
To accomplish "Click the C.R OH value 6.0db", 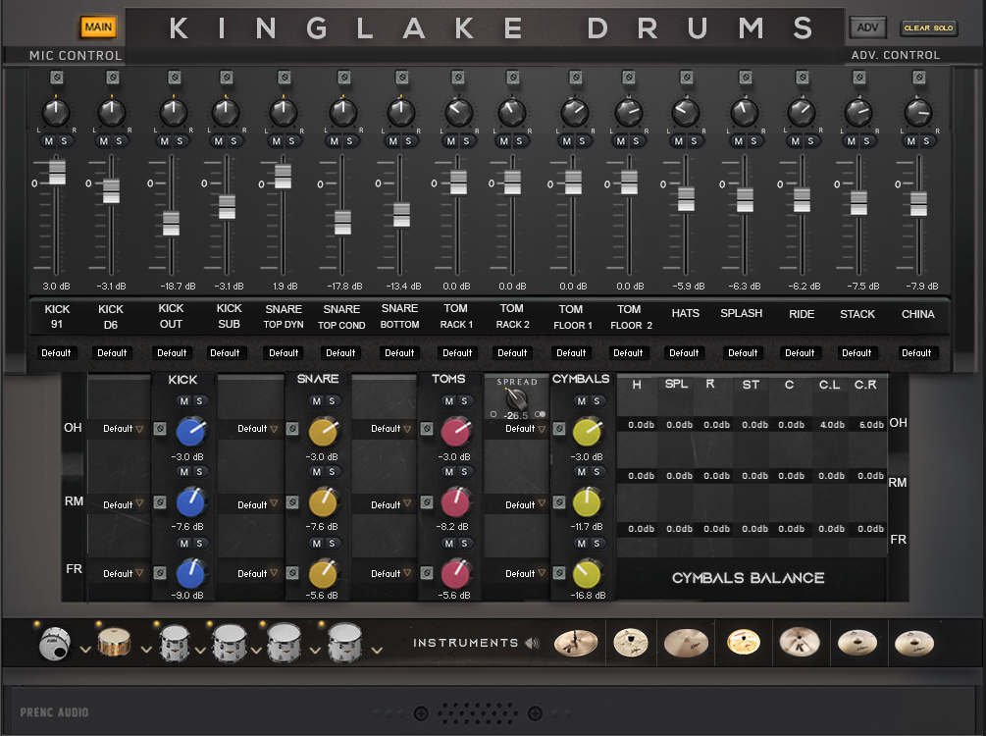I will [x=871, y=425].
